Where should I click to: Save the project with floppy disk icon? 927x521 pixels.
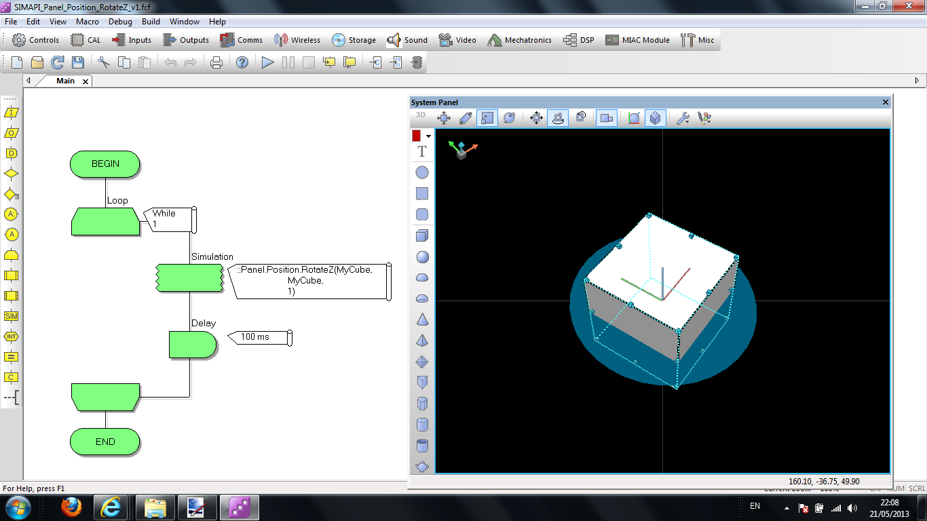tap(78, 62)
